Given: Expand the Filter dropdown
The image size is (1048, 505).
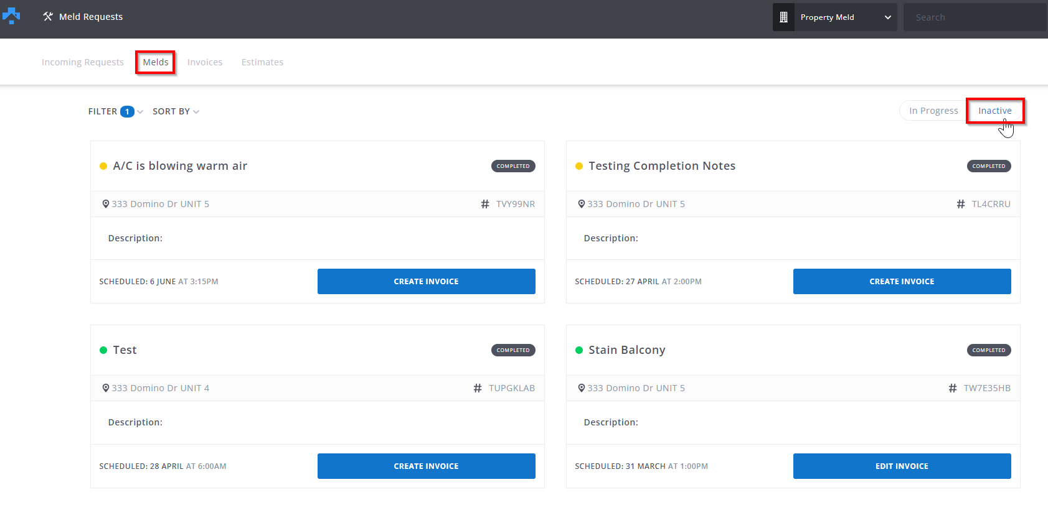Looking at the screenshot, I should (x=103, y=111).
